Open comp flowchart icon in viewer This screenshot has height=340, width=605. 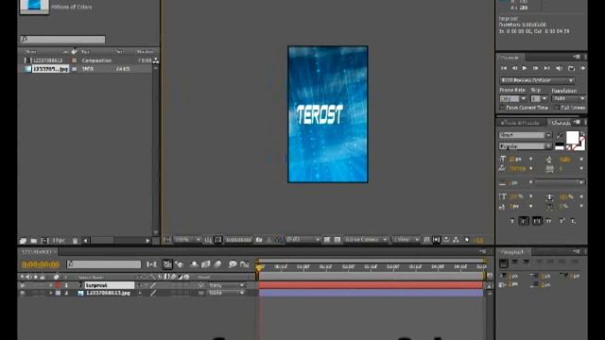point(456,240)
